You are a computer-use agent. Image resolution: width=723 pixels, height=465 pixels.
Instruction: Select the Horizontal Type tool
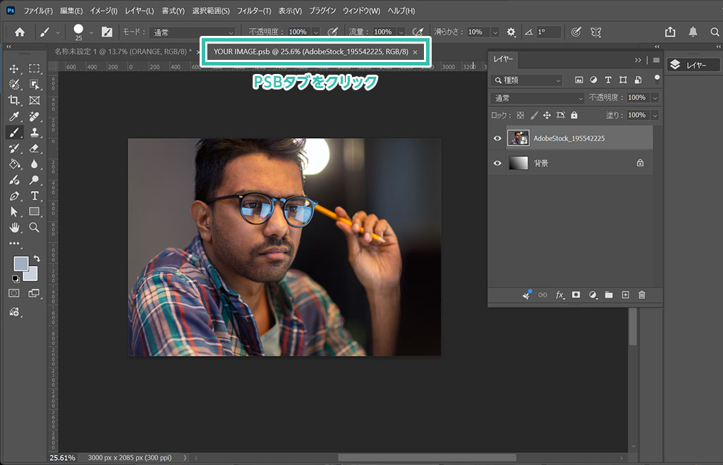click(34, 196)
